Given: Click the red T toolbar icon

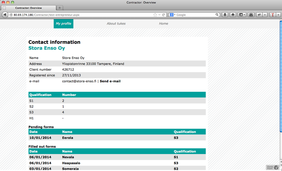Looking at the screenshot, I should click(273, 15).
